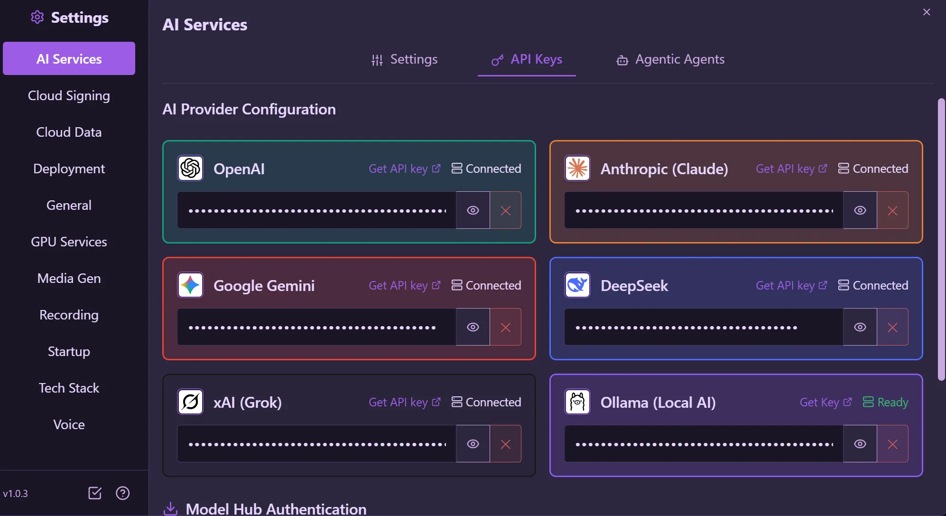The height and width of the screenshot is (516, 946).
Task: Unmask the xAI (Grok) API key
Action: point(473,444)
